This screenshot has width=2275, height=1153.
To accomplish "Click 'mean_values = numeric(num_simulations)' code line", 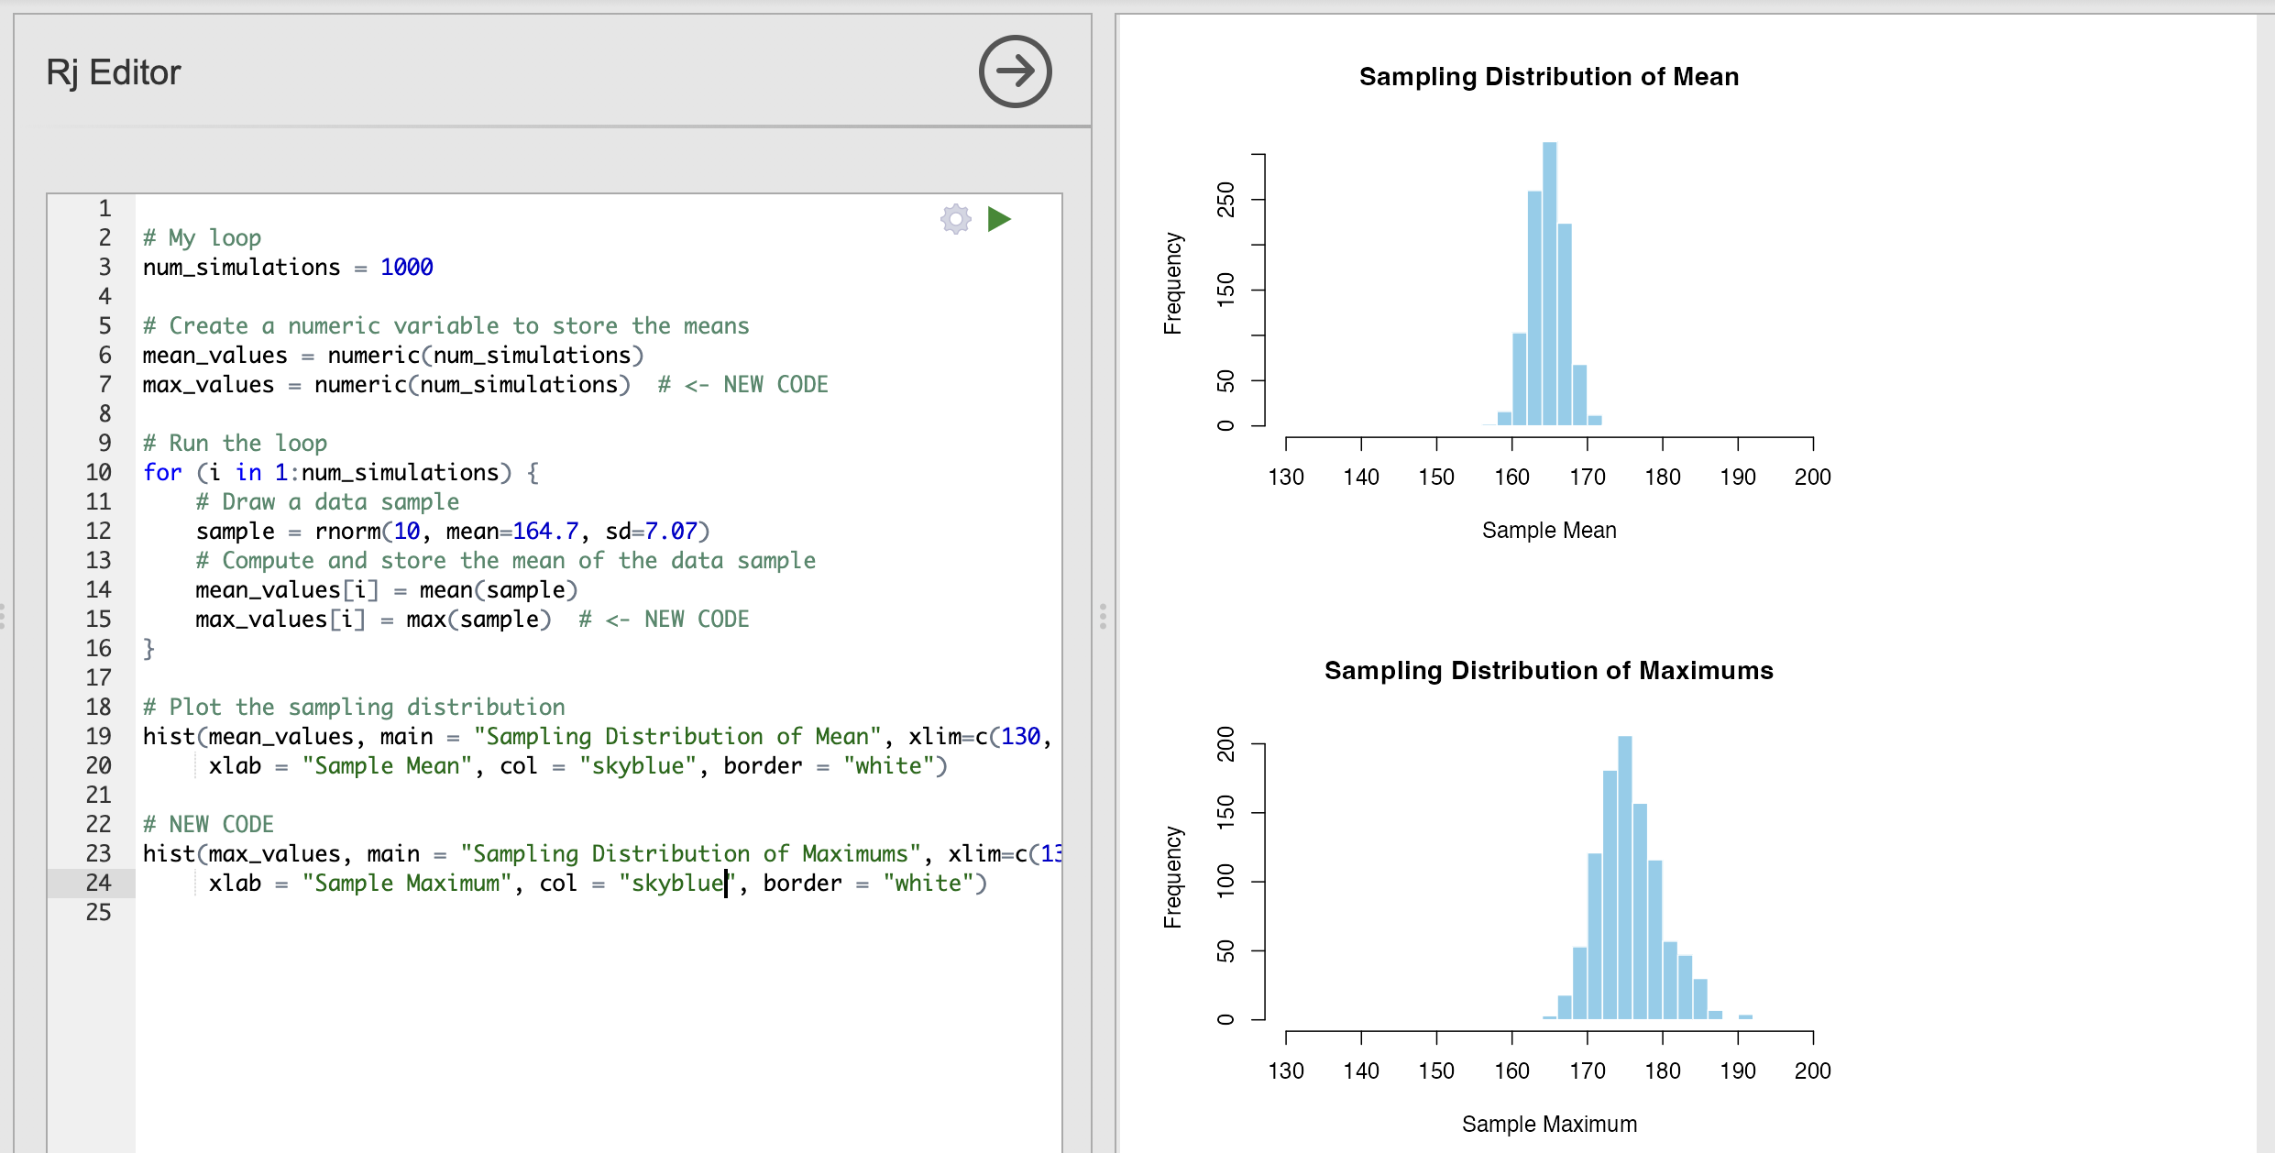I will tap(393, 356).
